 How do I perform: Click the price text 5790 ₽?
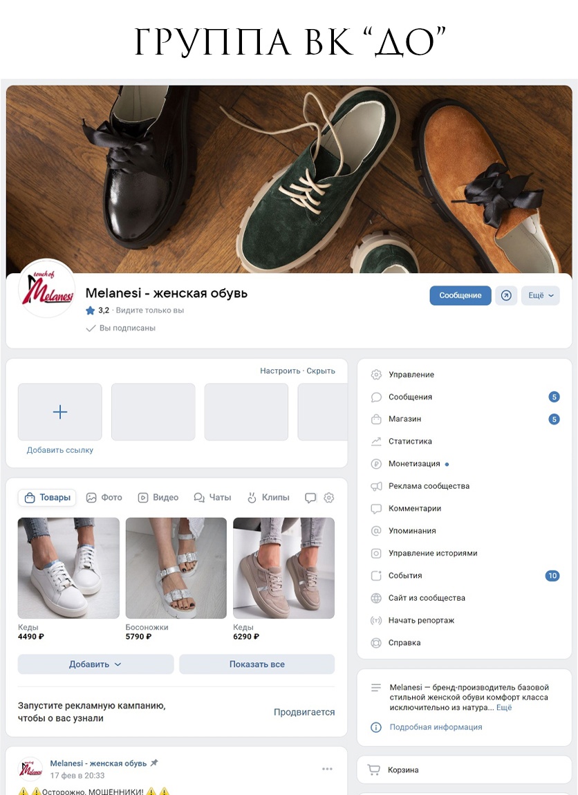[138, 636]
